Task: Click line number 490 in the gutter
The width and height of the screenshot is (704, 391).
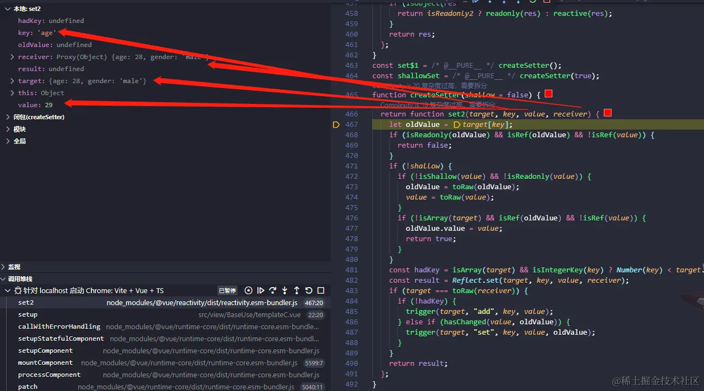Action: [x=351, y=364]
